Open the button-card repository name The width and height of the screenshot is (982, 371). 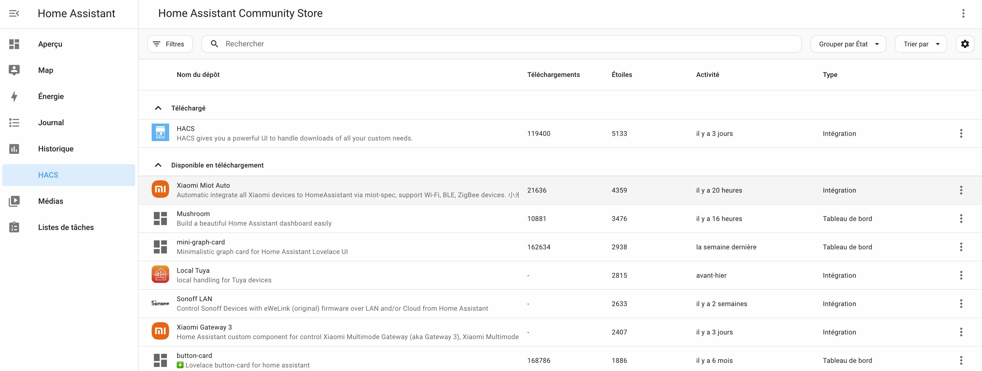point(194,355)
